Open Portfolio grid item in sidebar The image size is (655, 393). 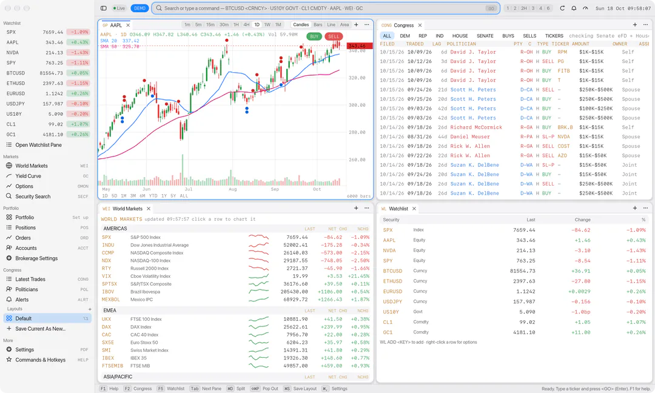47,217
